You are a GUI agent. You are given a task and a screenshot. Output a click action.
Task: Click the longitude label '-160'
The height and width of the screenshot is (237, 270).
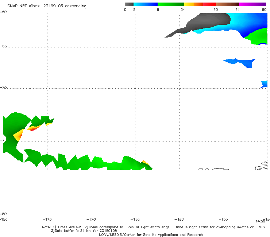pos(179,219)
